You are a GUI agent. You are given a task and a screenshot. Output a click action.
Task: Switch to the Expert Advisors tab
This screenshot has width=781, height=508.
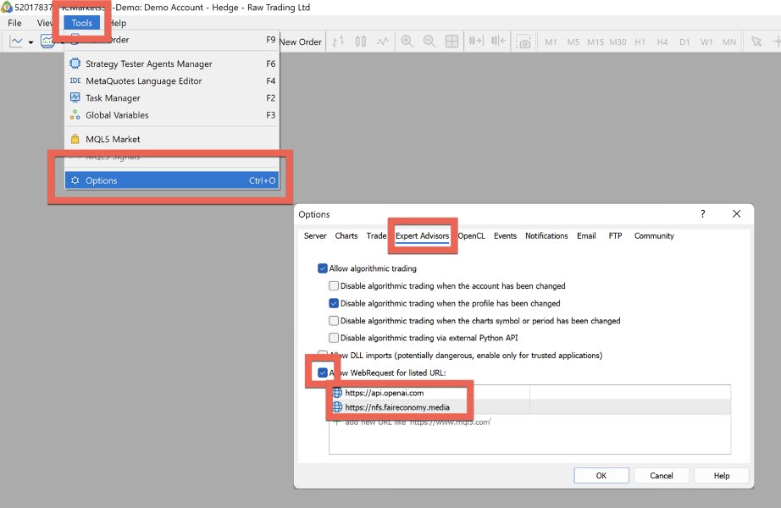pos(422,236)
